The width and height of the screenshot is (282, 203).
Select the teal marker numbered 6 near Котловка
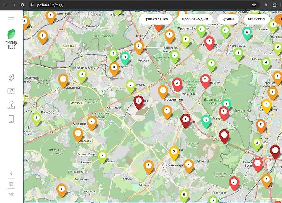point(247,32)
